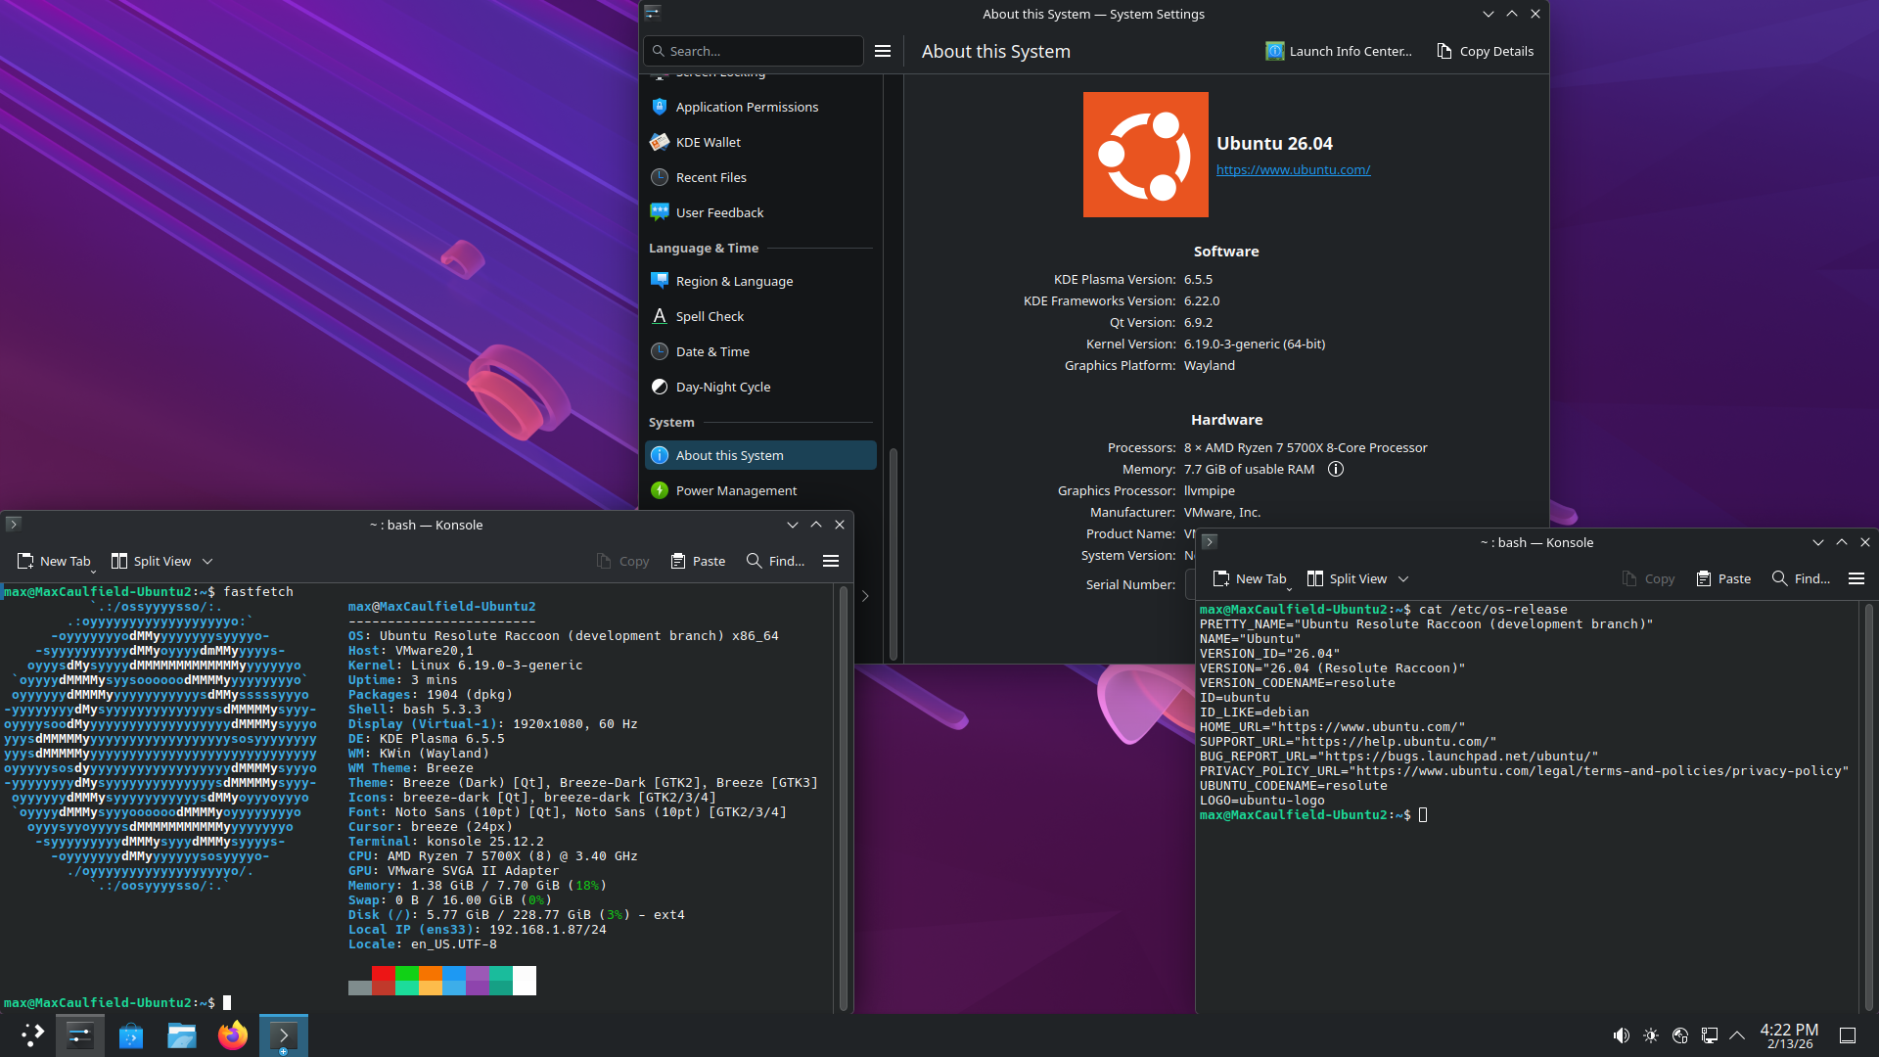
Task: Launch Discover software center from taskbar
Action: [131, 1035]
